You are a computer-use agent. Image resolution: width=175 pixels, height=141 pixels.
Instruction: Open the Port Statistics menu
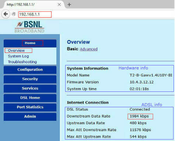pos(30,107)
